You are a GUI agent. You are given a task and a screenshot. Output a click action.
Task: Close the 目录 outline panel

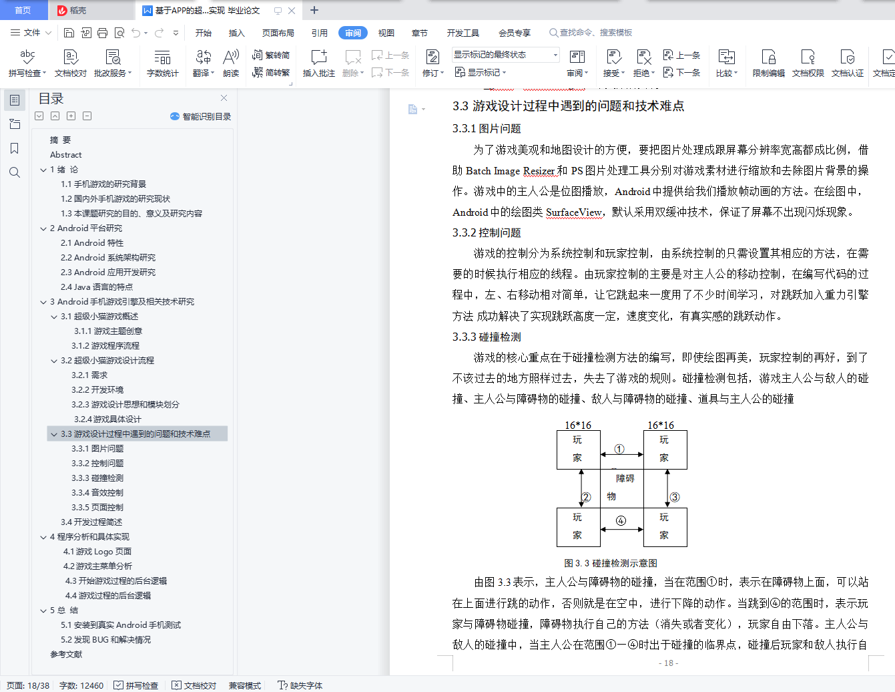pyautogui.click(x=224, y=98)
